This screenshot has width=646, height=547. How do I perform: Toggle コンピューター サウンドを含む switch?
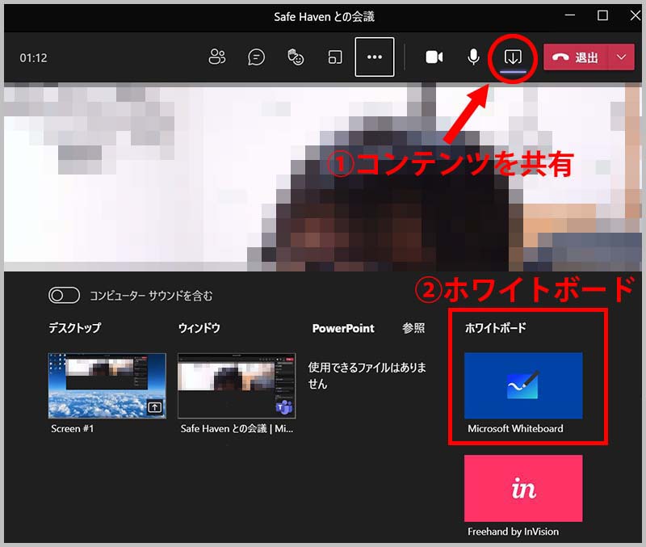tap(65, 295)
